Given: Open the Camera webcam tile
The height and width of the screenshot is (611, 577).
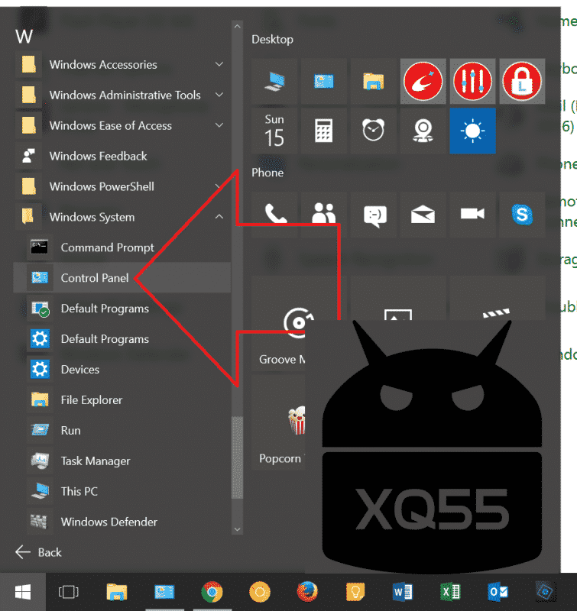Looking at the screenshot, I should click(x=423, y=131).
